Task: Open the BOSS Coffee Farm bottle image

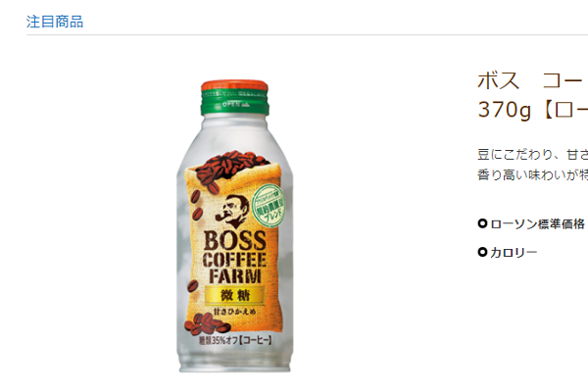Action: click(x=235, y=225)
